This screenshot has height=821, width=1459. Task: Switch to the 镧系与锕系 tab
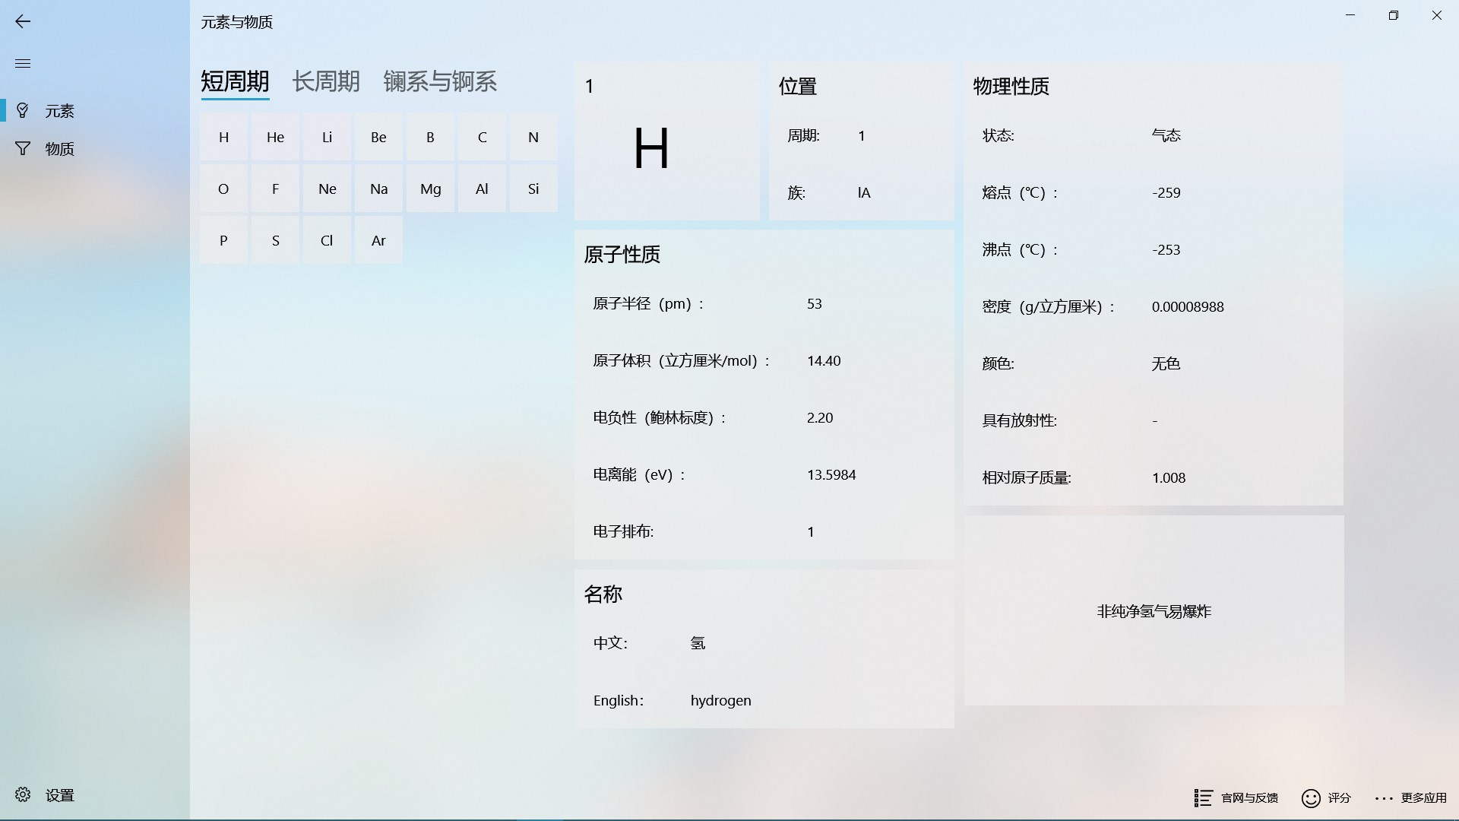[440, 81]
